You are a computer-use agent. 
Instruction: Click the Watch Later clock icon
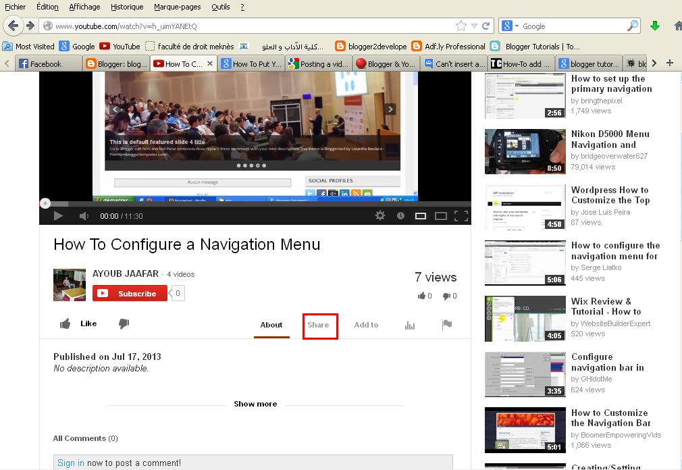point(400,215)
